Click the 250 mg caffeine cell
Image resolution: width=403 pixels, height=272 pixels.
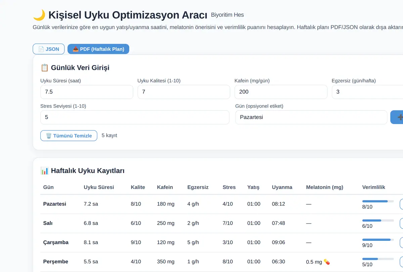pos(166,223)
